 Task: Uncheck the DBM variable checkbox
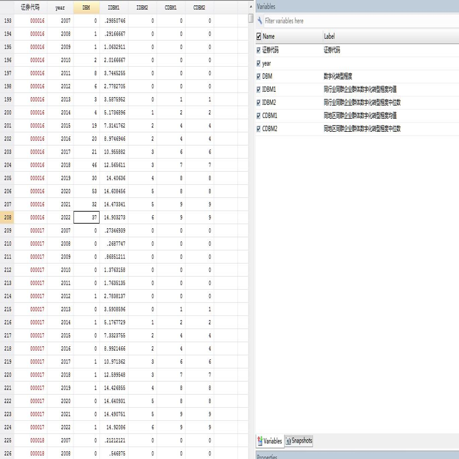click(x=258, y=77)
